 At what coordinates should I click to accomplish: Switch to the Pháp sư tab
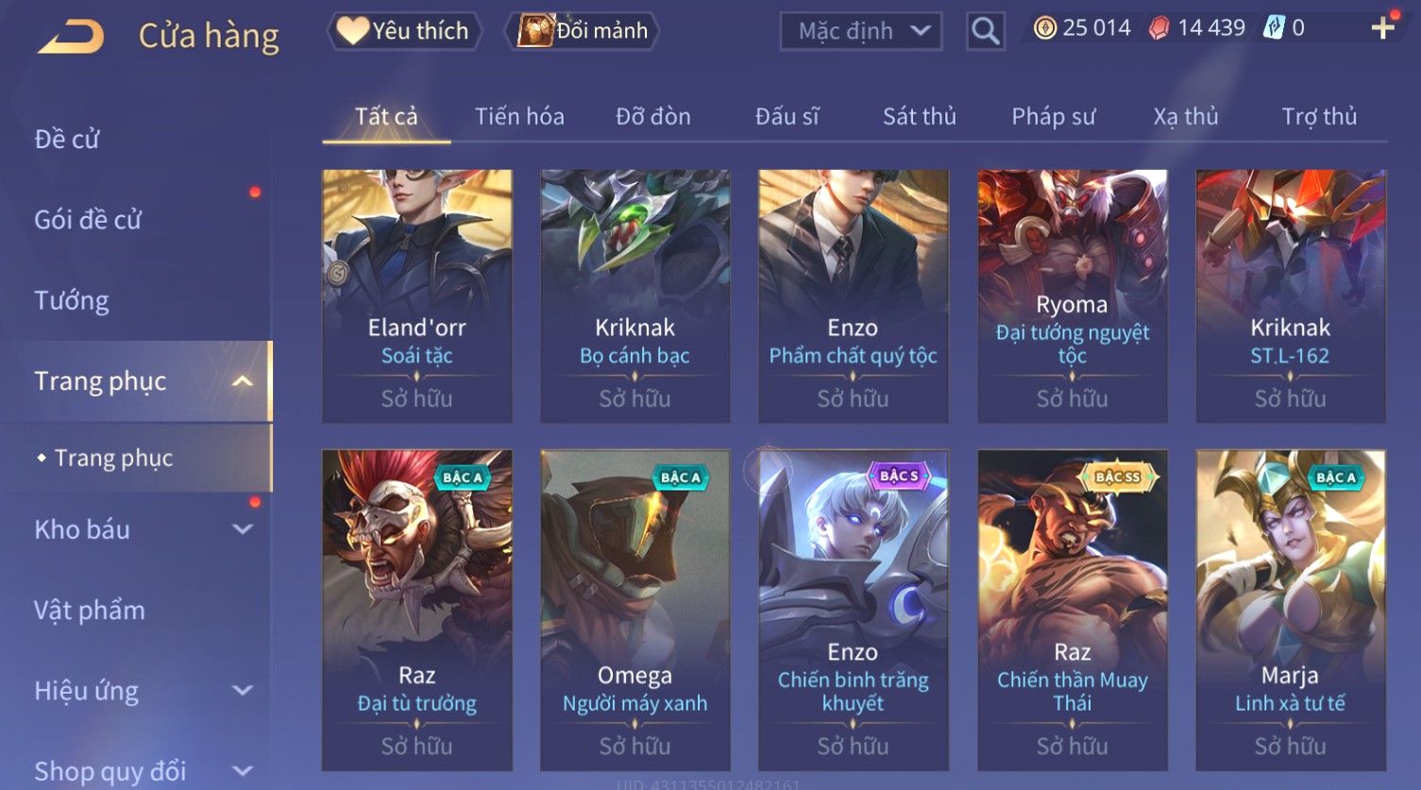[1054, 116]
